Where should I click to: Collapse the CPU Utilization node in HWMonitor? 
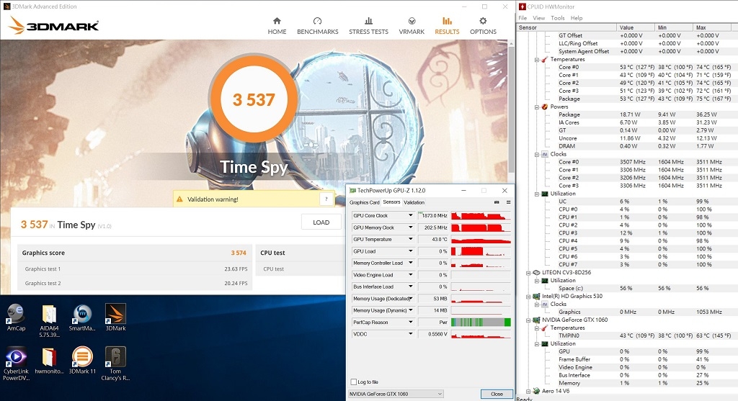[x=536, y=194]
